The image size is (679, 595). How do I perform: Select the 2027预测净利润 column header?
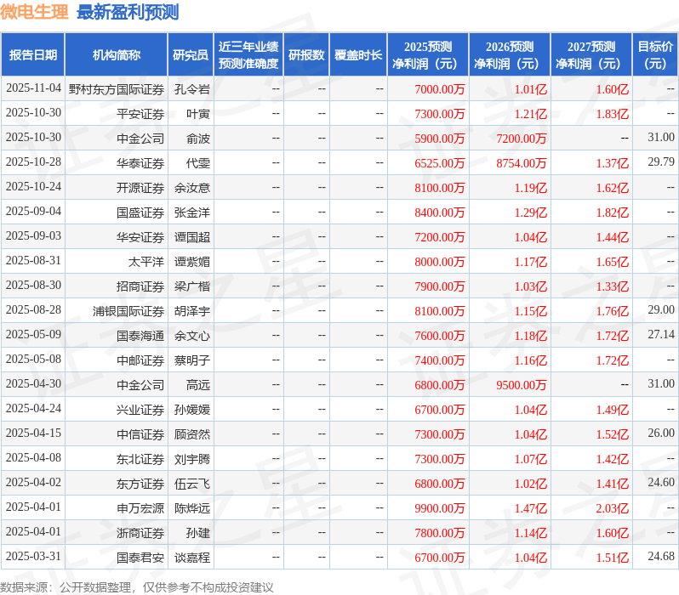591,55
